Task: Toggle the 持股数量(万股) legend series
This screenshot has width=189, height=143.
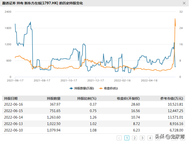Action: click(82, 88)
